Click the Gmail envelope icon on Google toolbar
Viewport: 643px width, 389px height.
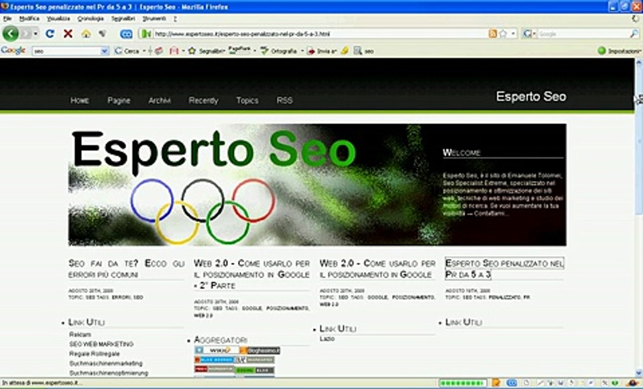(174, 50)
